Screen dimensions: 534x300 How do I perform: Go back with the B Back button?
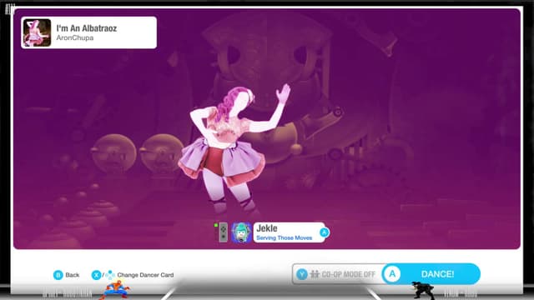coord(67,275)
